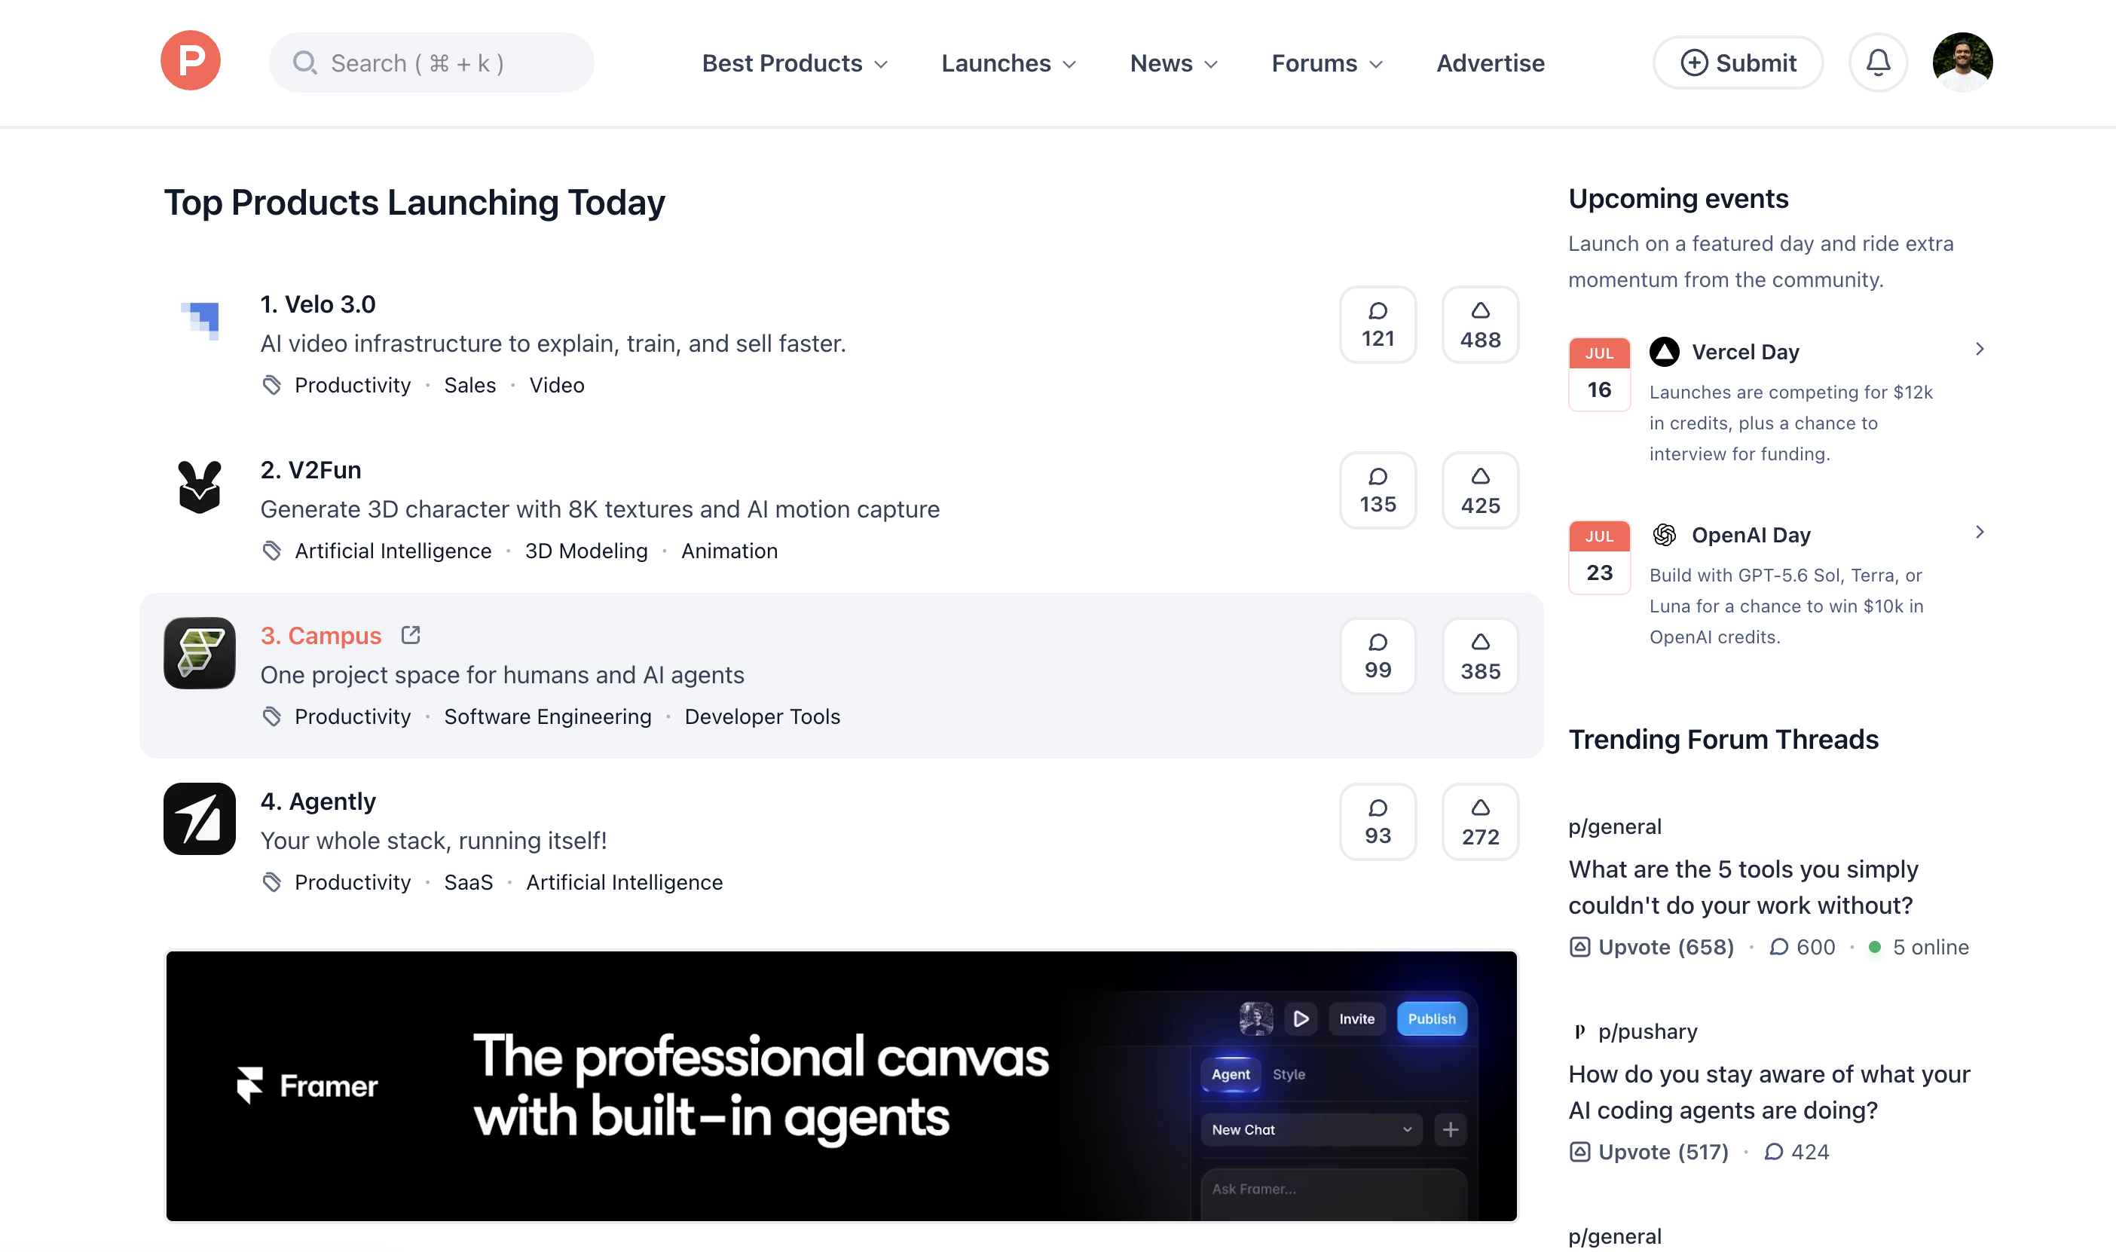
Task: Open comments count 424 on thread
Action: point(1796,1152)
